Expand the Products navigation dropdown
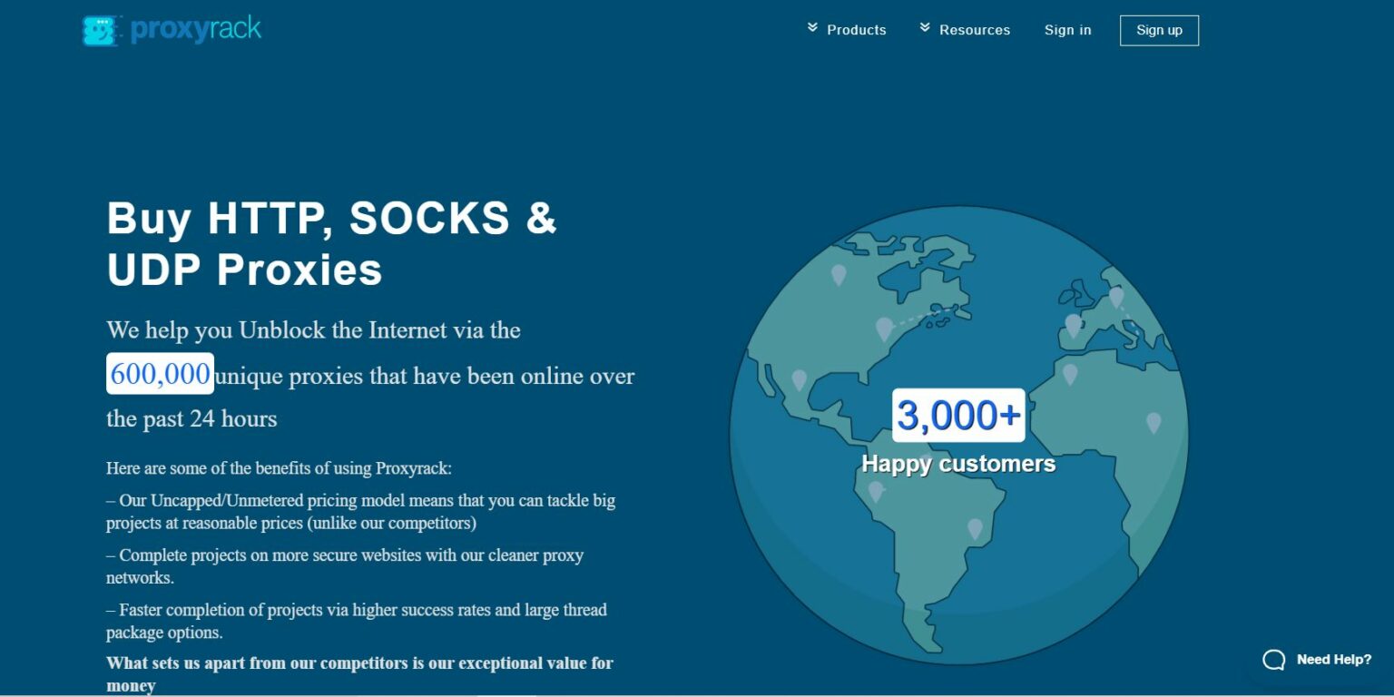Viewport: 1394px width, 697px height. pos(856,29)
